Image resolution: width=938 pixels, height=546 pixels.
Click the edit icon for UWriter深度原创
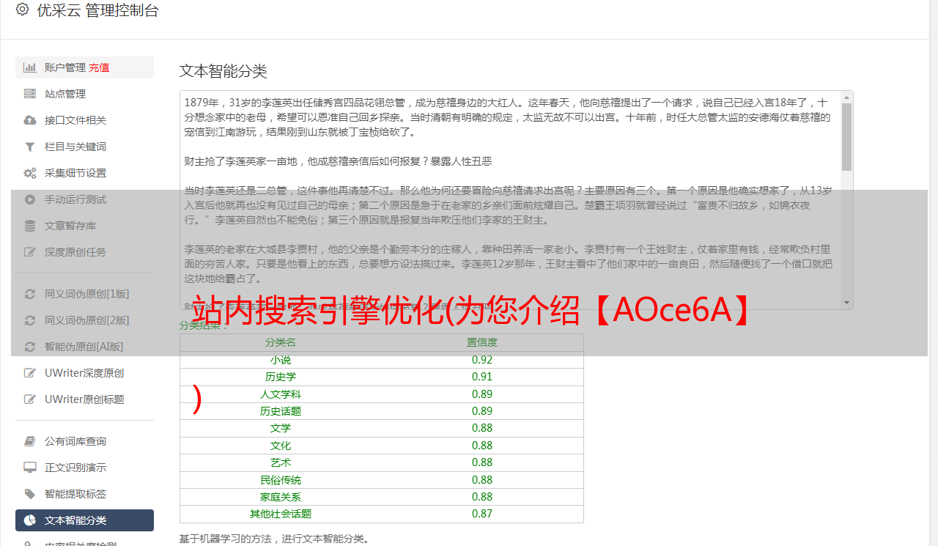pos(30,373)
